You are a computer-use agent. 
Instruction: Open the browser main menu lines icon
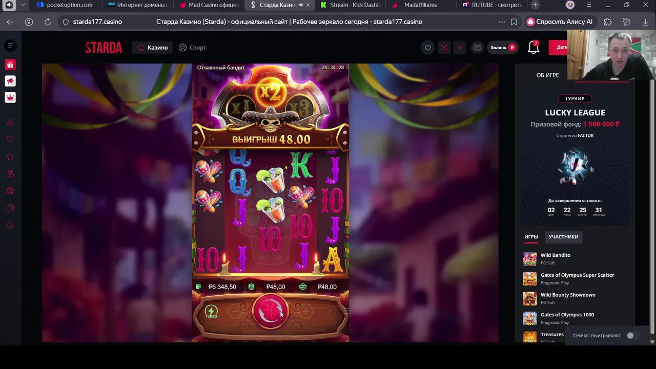point(589,5)
